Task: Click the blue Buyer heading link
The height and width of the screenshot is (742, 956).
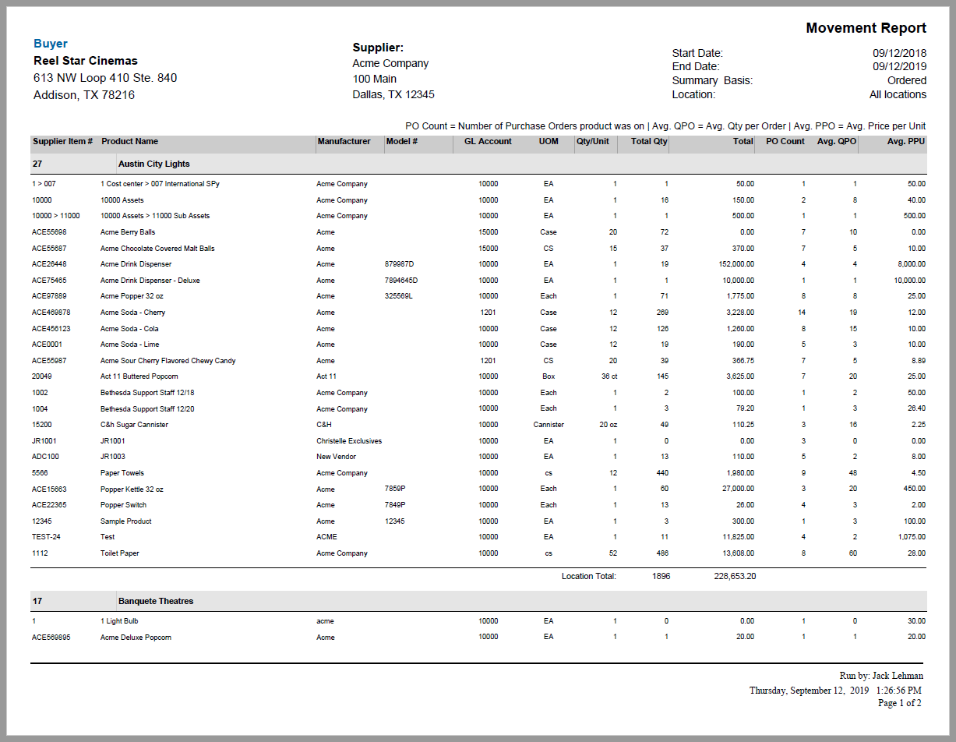Action: tap(51, 44)
